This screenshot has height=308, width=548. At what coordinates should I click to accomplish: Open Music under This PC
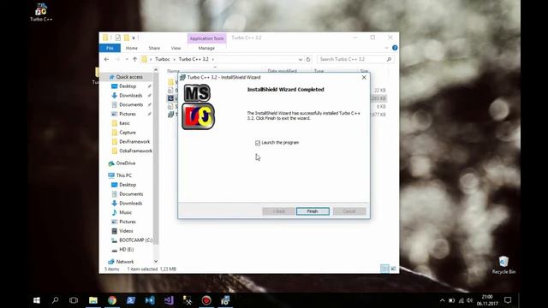tap(125, 212)
